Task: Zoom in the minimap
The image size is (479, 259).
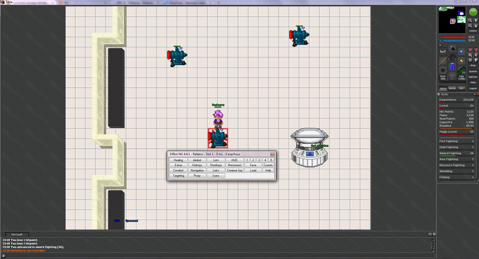Action: [x=470, y=26]
